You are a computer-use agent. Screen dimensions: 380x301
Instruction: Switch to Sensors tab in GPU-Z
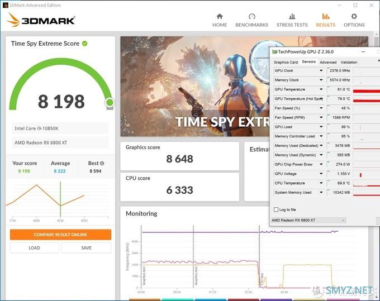tap(308, 62)
